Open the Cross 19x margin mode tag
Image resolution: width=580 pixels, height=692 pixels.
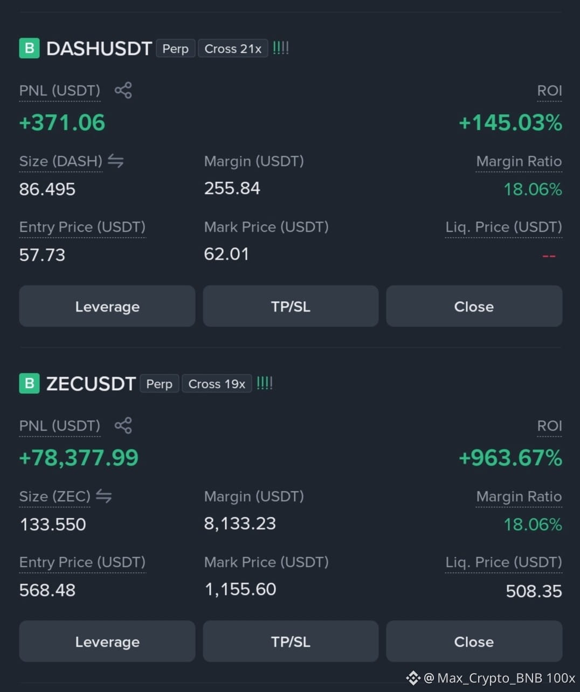click(217, 384)
